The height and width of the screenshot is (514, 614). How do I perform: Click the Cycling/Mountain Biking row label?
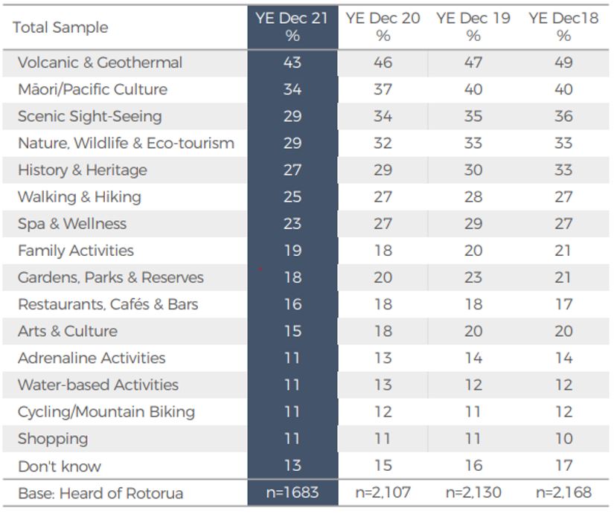pos(106,411)
